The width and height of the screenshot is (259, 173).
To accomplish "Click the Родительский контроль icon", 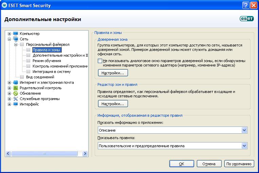I will [16, 88].
